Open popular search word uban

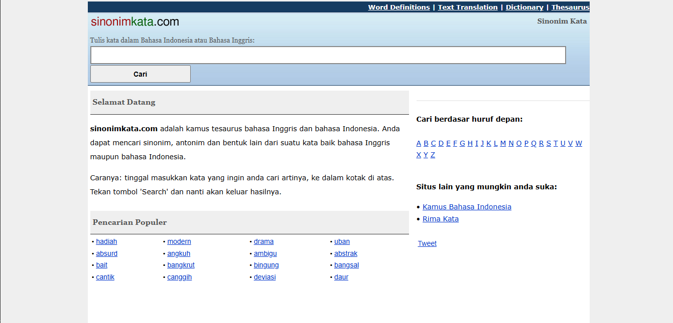pos(342,241)
